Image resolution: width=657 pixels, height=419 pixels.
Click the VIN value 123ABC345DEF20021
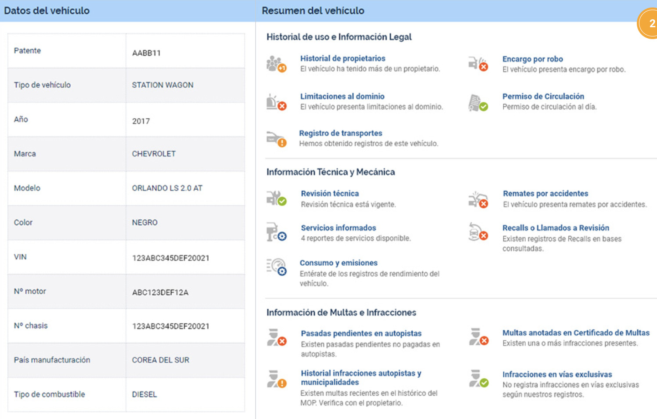pyautogui.click(x=170, y=258)
